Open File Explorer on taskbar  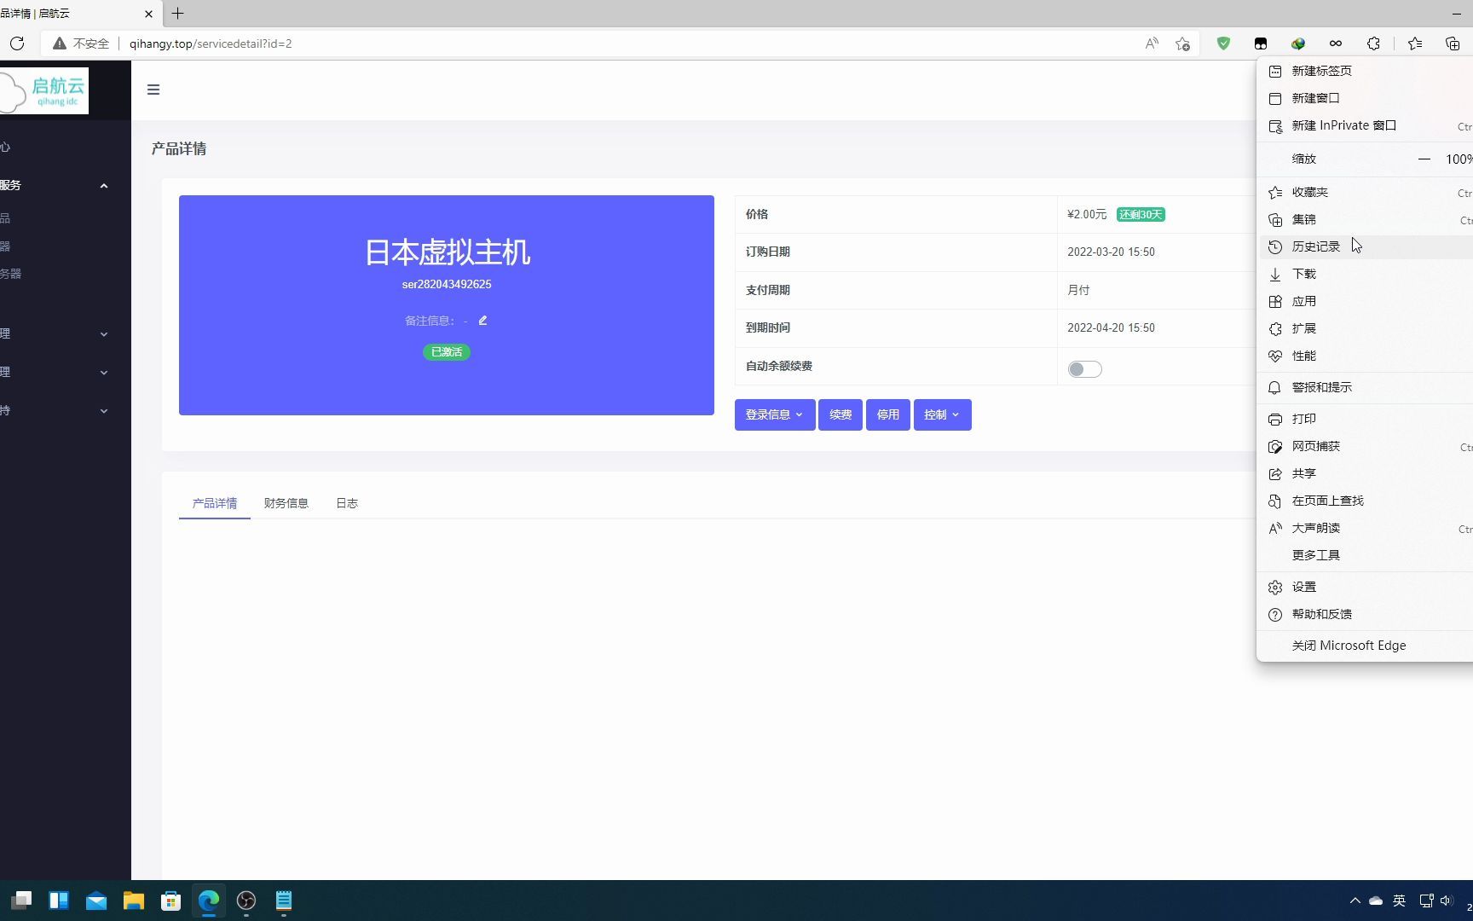click(134, 901)
